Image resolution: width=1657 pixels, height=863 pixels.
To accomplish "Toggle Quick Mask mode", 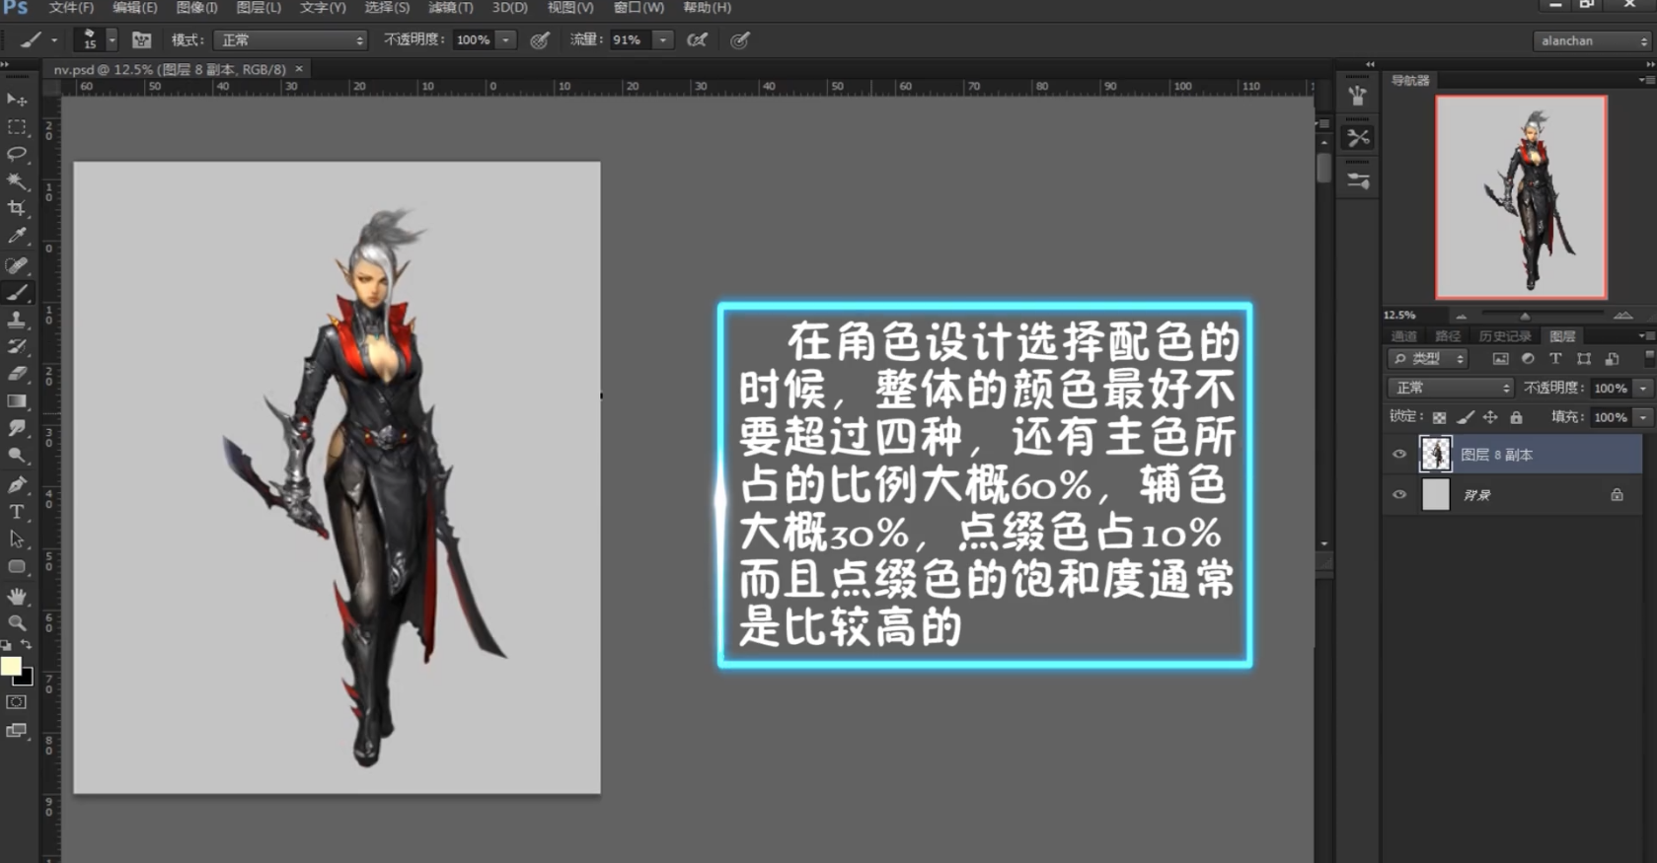I will tap(17, 702).
